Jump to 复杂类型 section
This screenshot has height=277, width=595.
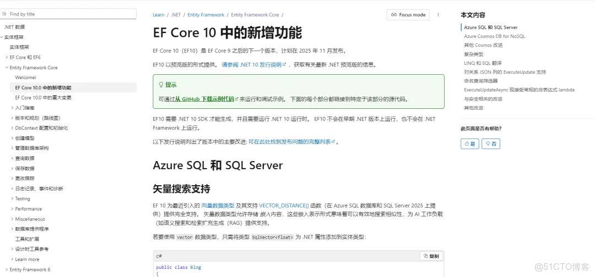click(x=474, y=54)
